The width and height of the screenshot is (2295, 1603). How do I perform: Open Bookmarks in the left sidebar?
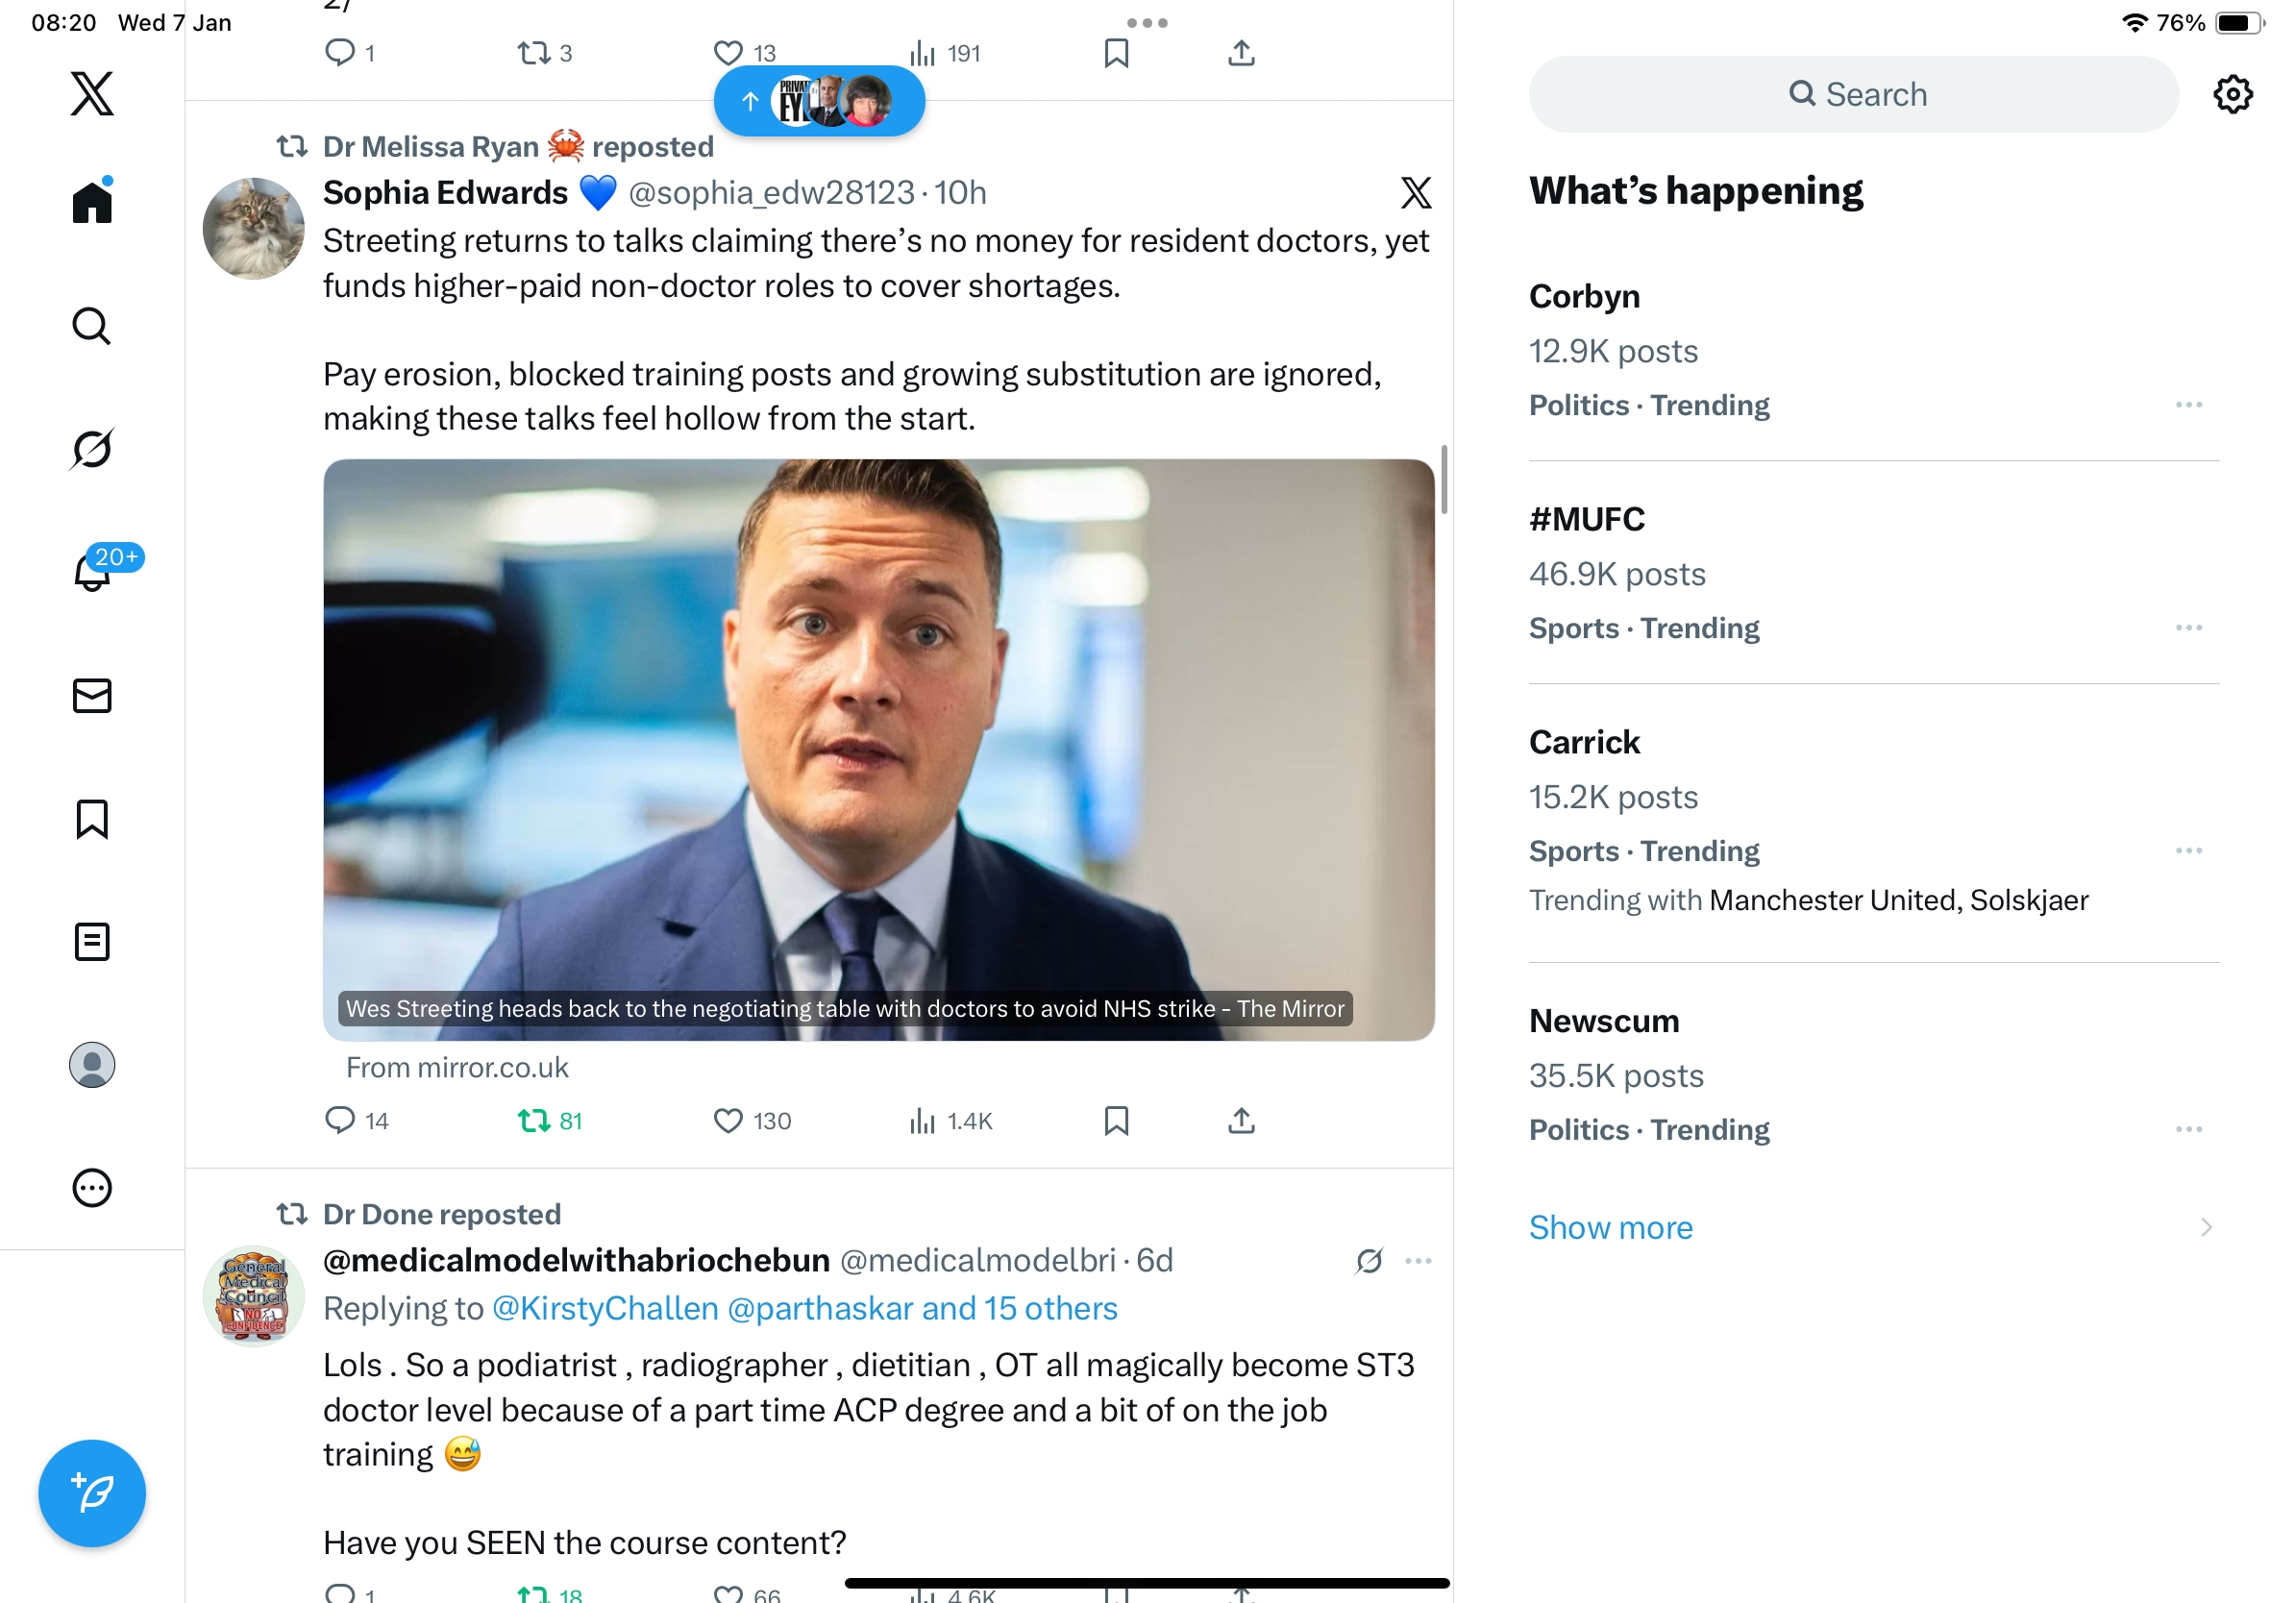pos(92,819)
